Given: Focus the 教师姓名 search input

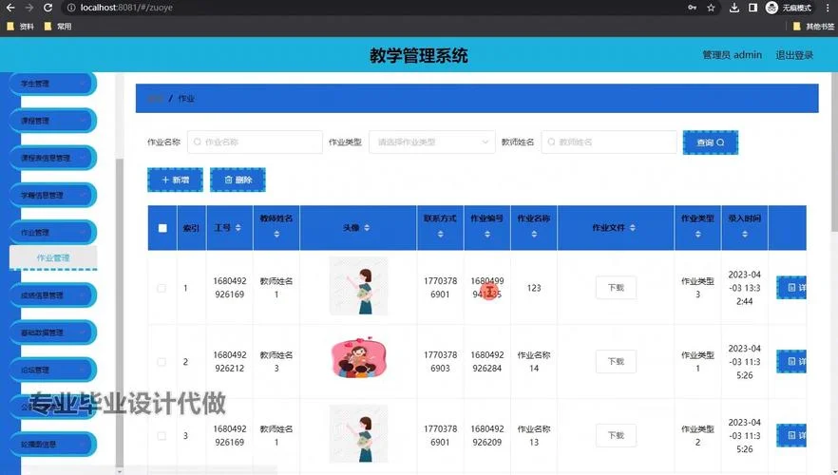Looking at the screenshot, I should [609, 142].
